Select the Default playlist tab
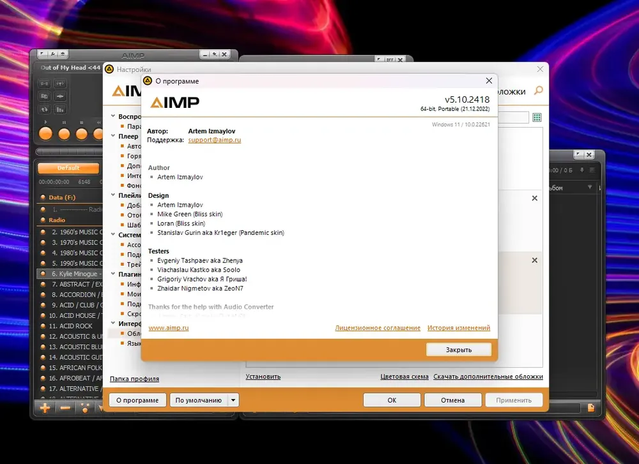 [x=68, y=168]
